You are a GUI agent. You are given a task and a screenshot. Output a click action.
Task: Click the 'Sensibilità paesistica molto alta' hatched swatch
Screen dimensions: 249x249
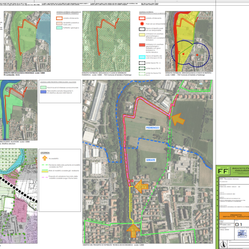(x=59, y=24)
